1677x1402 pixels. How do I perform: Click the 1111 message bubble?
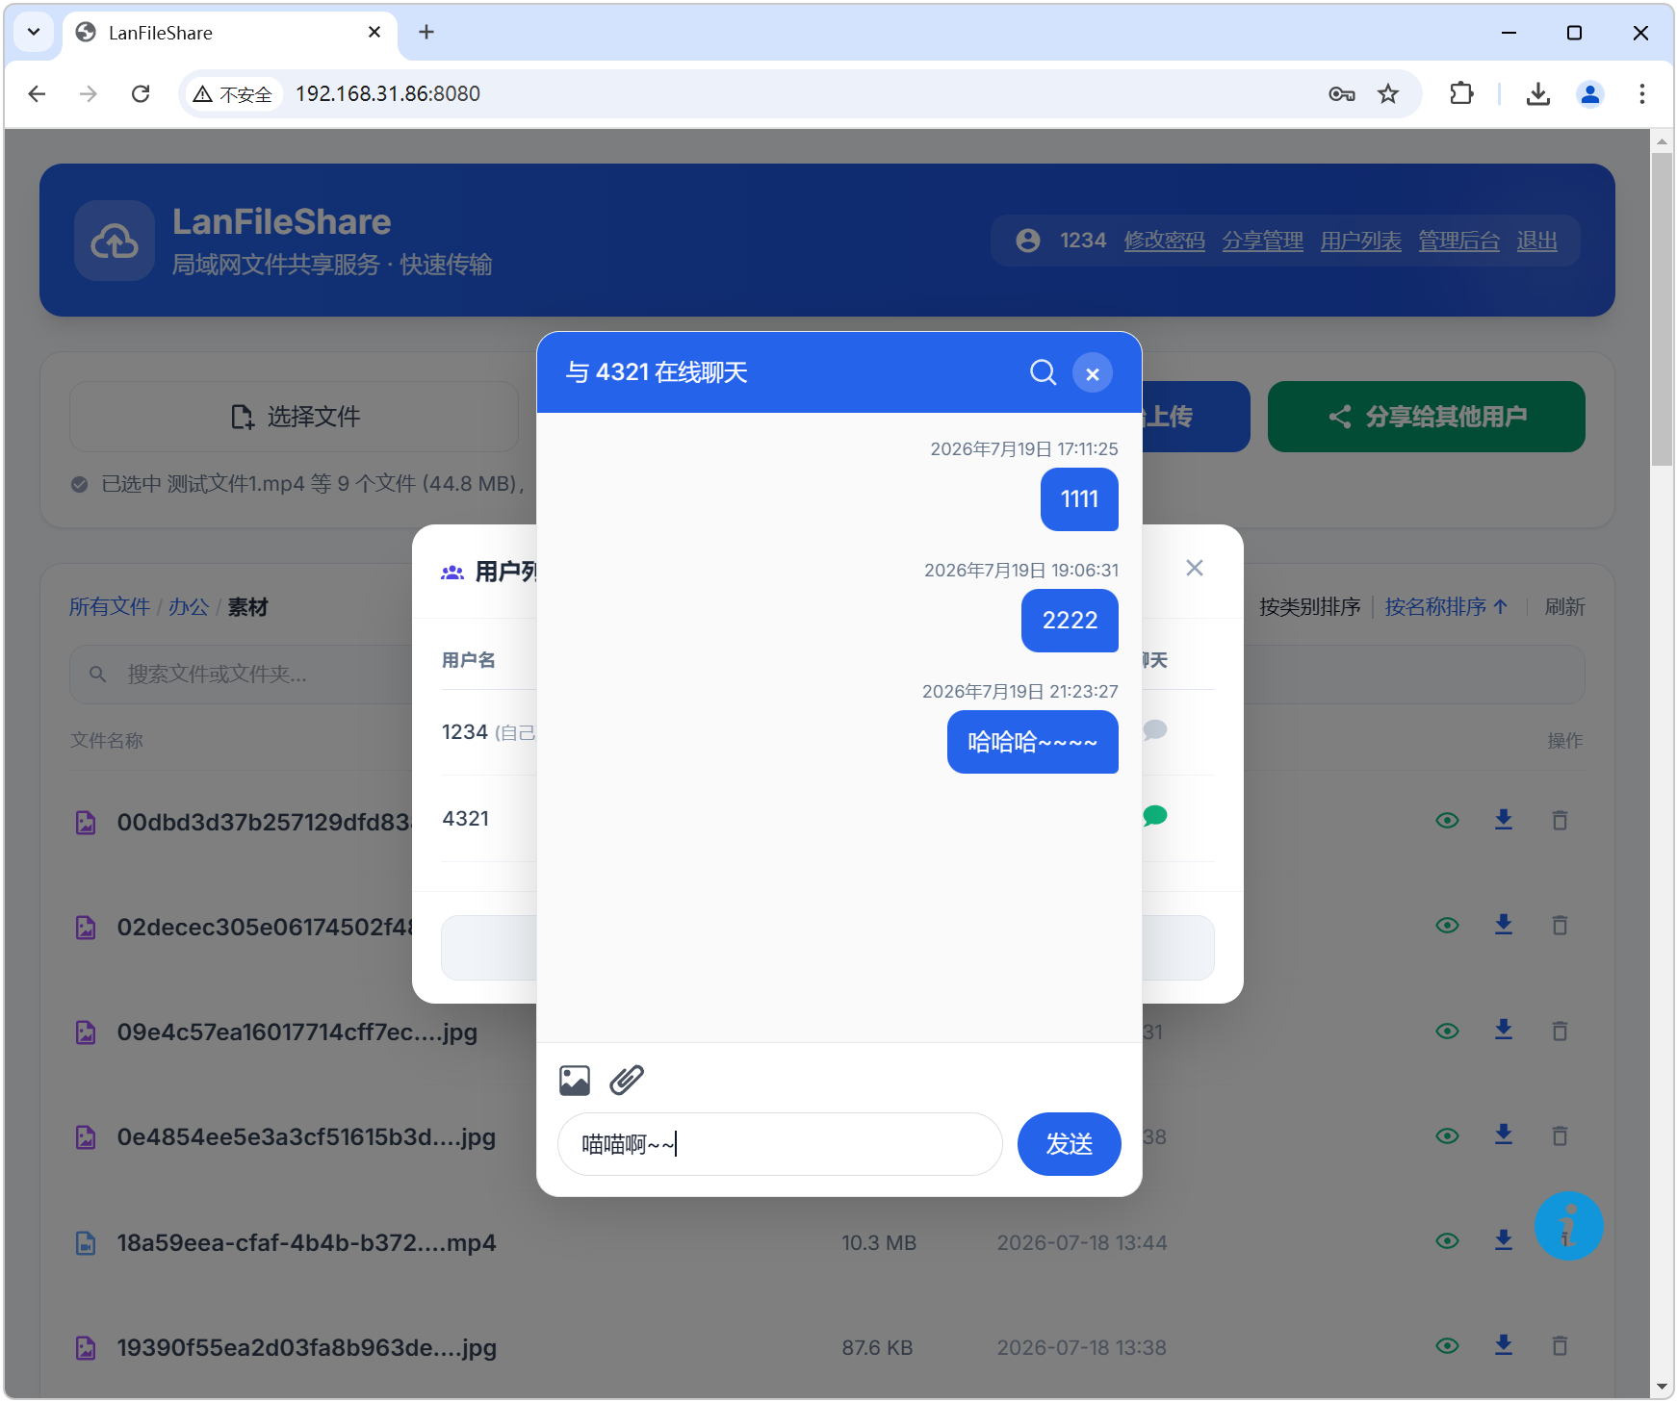(1079, 499)
